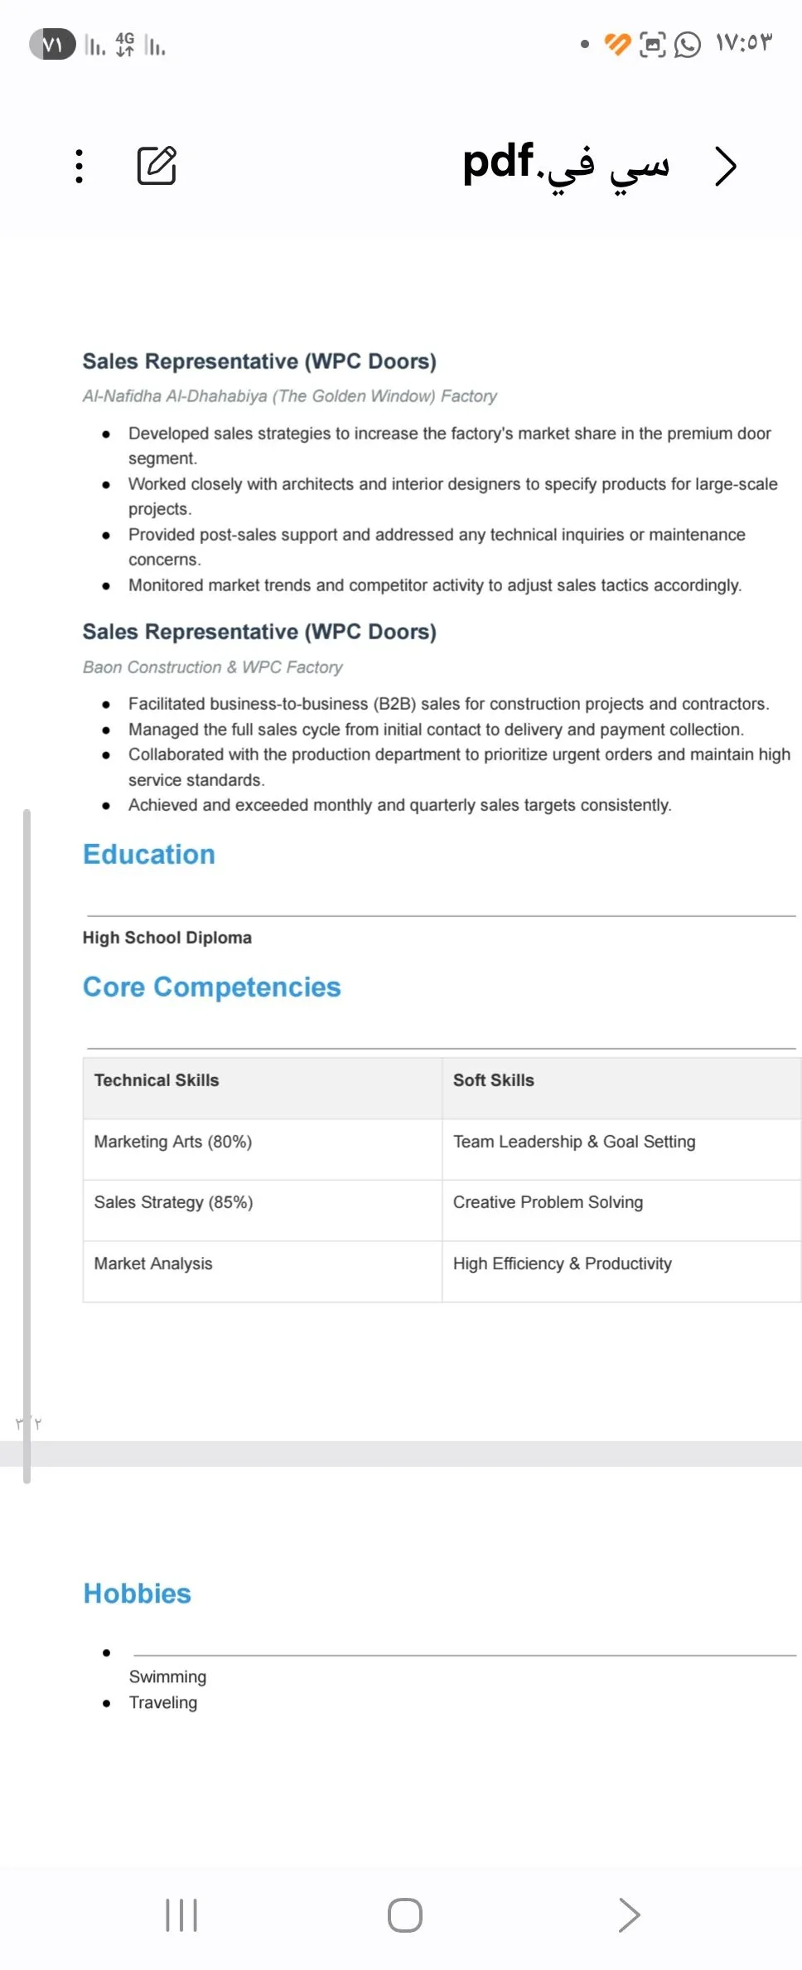This screenshot has width=802, height=1970.
Task: Select the Sales Strategy (85%) table cell
Action: [x=263, y=1210]
